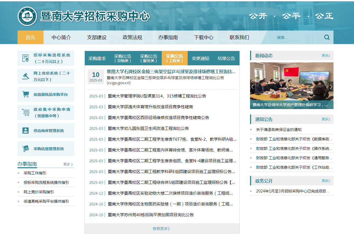
Task: Select 采购公告（工程类）tab
Action: coord(174,58)
